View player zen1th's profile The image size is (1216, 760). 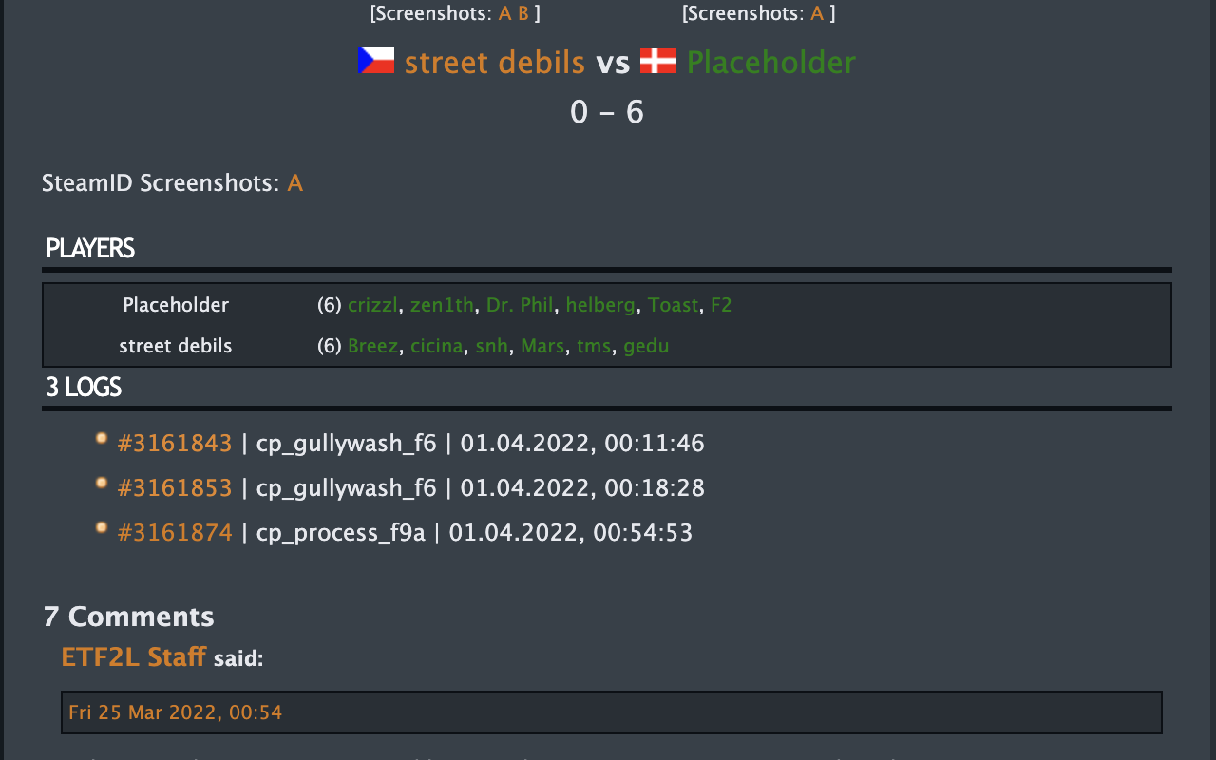(442, 305)
